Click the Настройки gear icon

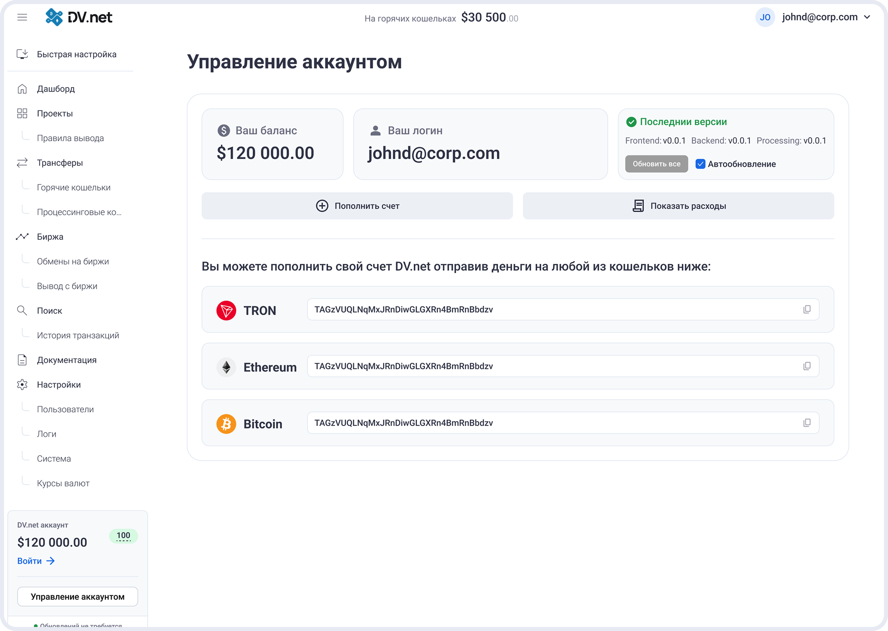pyautogui.click(x=22, y=384)
